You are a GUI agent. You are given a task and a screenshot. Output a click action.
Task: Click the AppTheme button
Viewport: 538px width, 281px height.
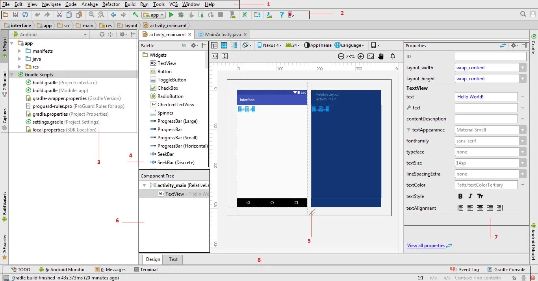pyautogui.click(x=318, y=45)
